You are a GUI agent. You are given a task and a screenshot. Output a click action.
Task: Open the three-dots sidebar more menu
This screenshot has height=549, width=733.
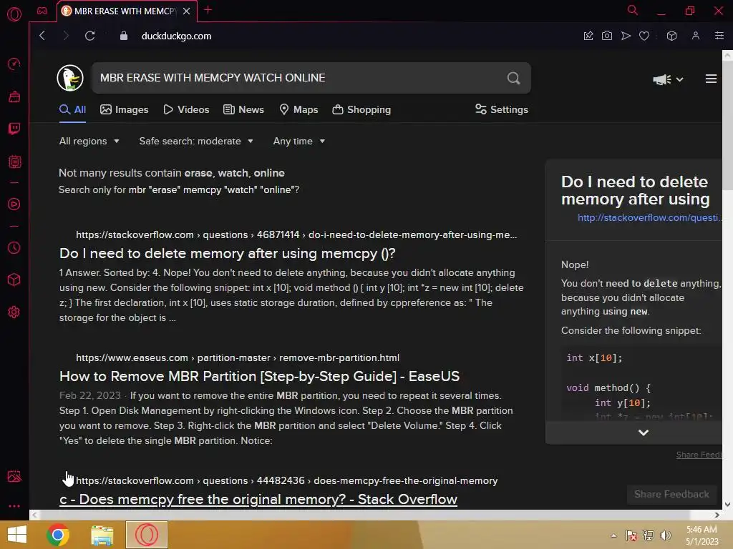tap(14, 505)
